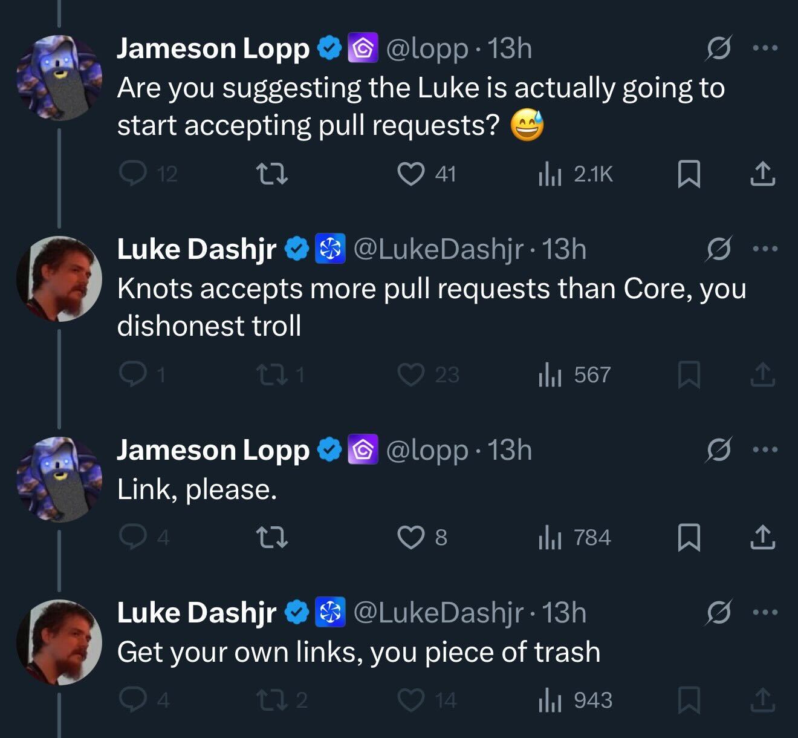
Task: Share the 'Link, please.' tweet
Action: 762,537
